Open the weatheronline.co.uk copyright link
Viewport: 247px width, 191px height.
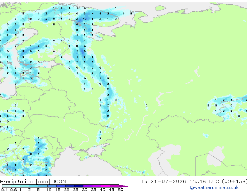pyautogui.click(x=214, y=187)
